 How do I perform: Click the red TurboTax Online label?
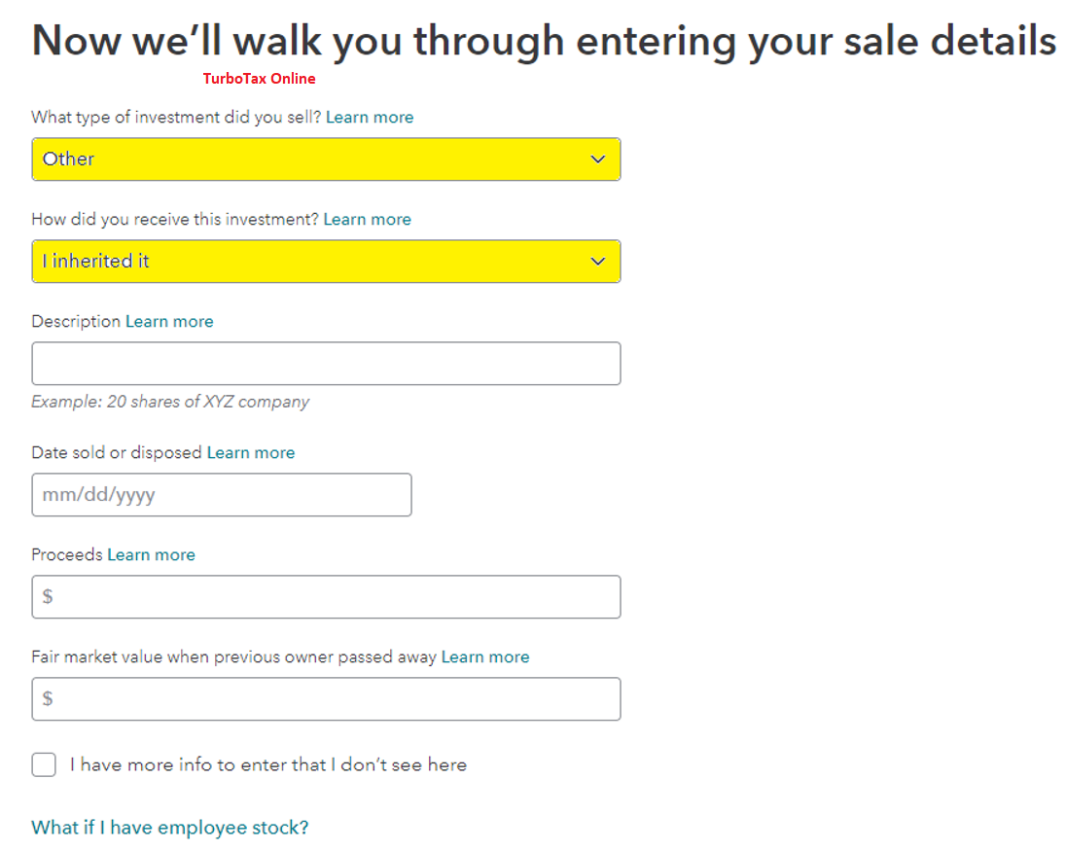pos(259,78)
